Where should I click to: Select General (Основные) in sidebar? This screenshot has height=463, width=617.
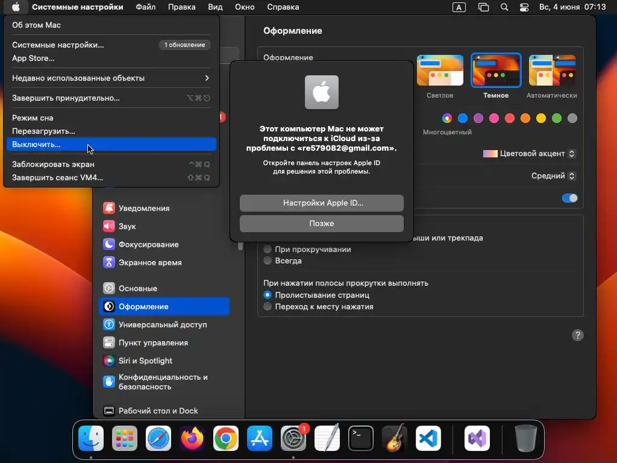[164, 289]
